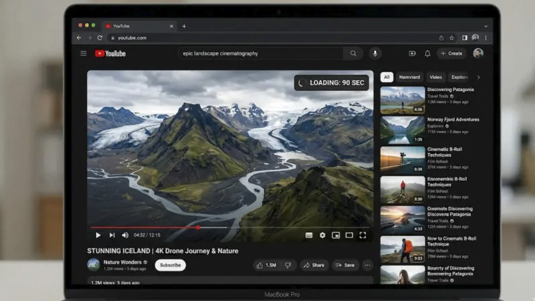Open video settings gear in the player
Viewport: 535px width, 301px height.
[x=322, y=235]
